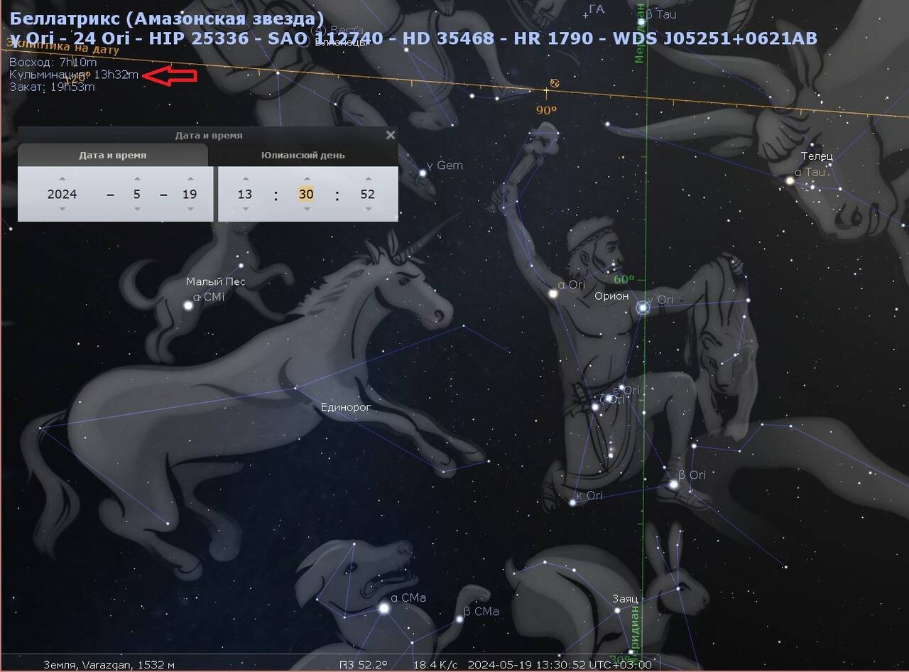
Task: Select the selected star γ Ori (Bellatrix)
Action: (x=643, y=308)
